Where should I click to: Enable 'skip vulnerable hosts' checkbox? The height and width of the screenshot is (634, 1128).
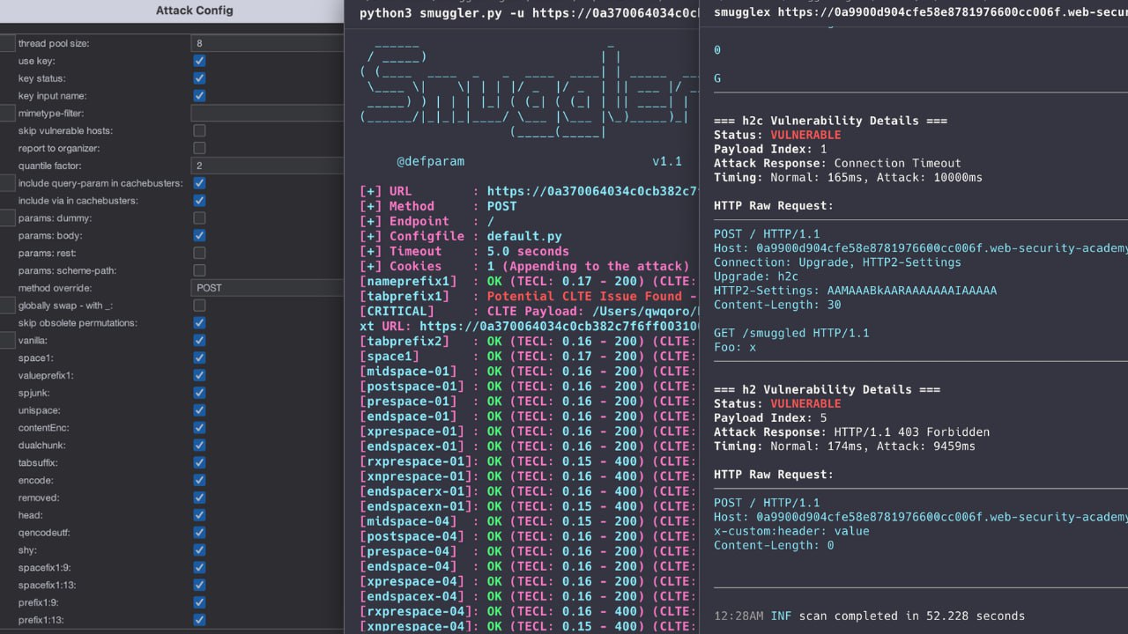(x=199, y=130)
